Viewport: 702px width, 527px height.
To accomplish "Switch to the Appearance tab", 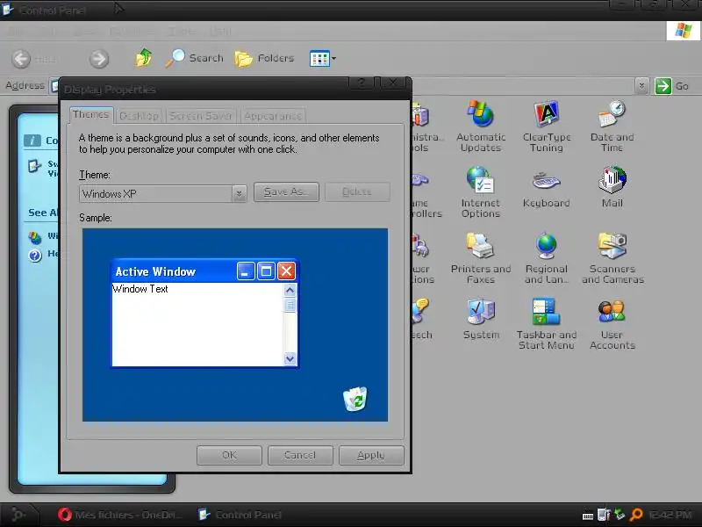I will pyautogui.click(x=273, y=116).
